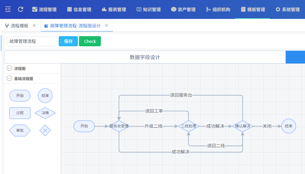The image size is (305, 174).
Task: Open the 组织机构 menu
Action: pos(218,9)
